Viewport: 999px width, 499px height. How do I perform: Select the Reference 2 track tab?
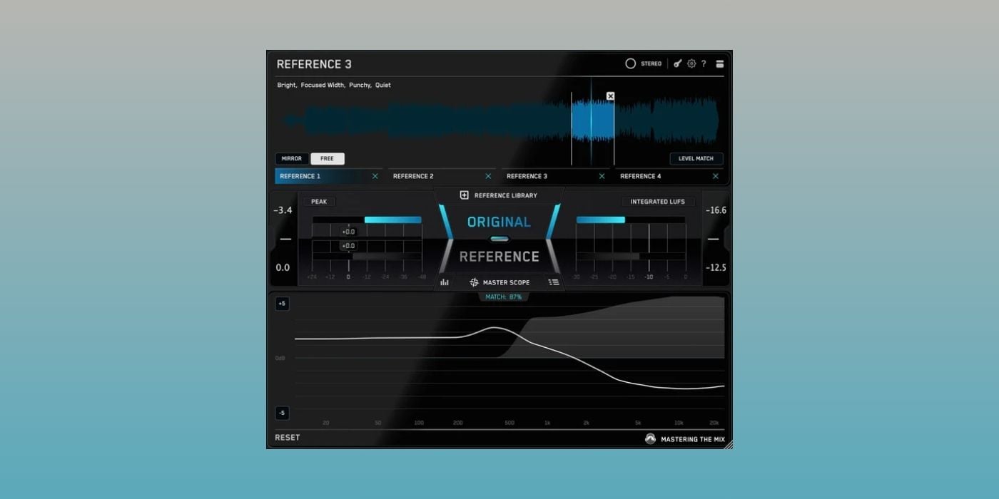414,176
